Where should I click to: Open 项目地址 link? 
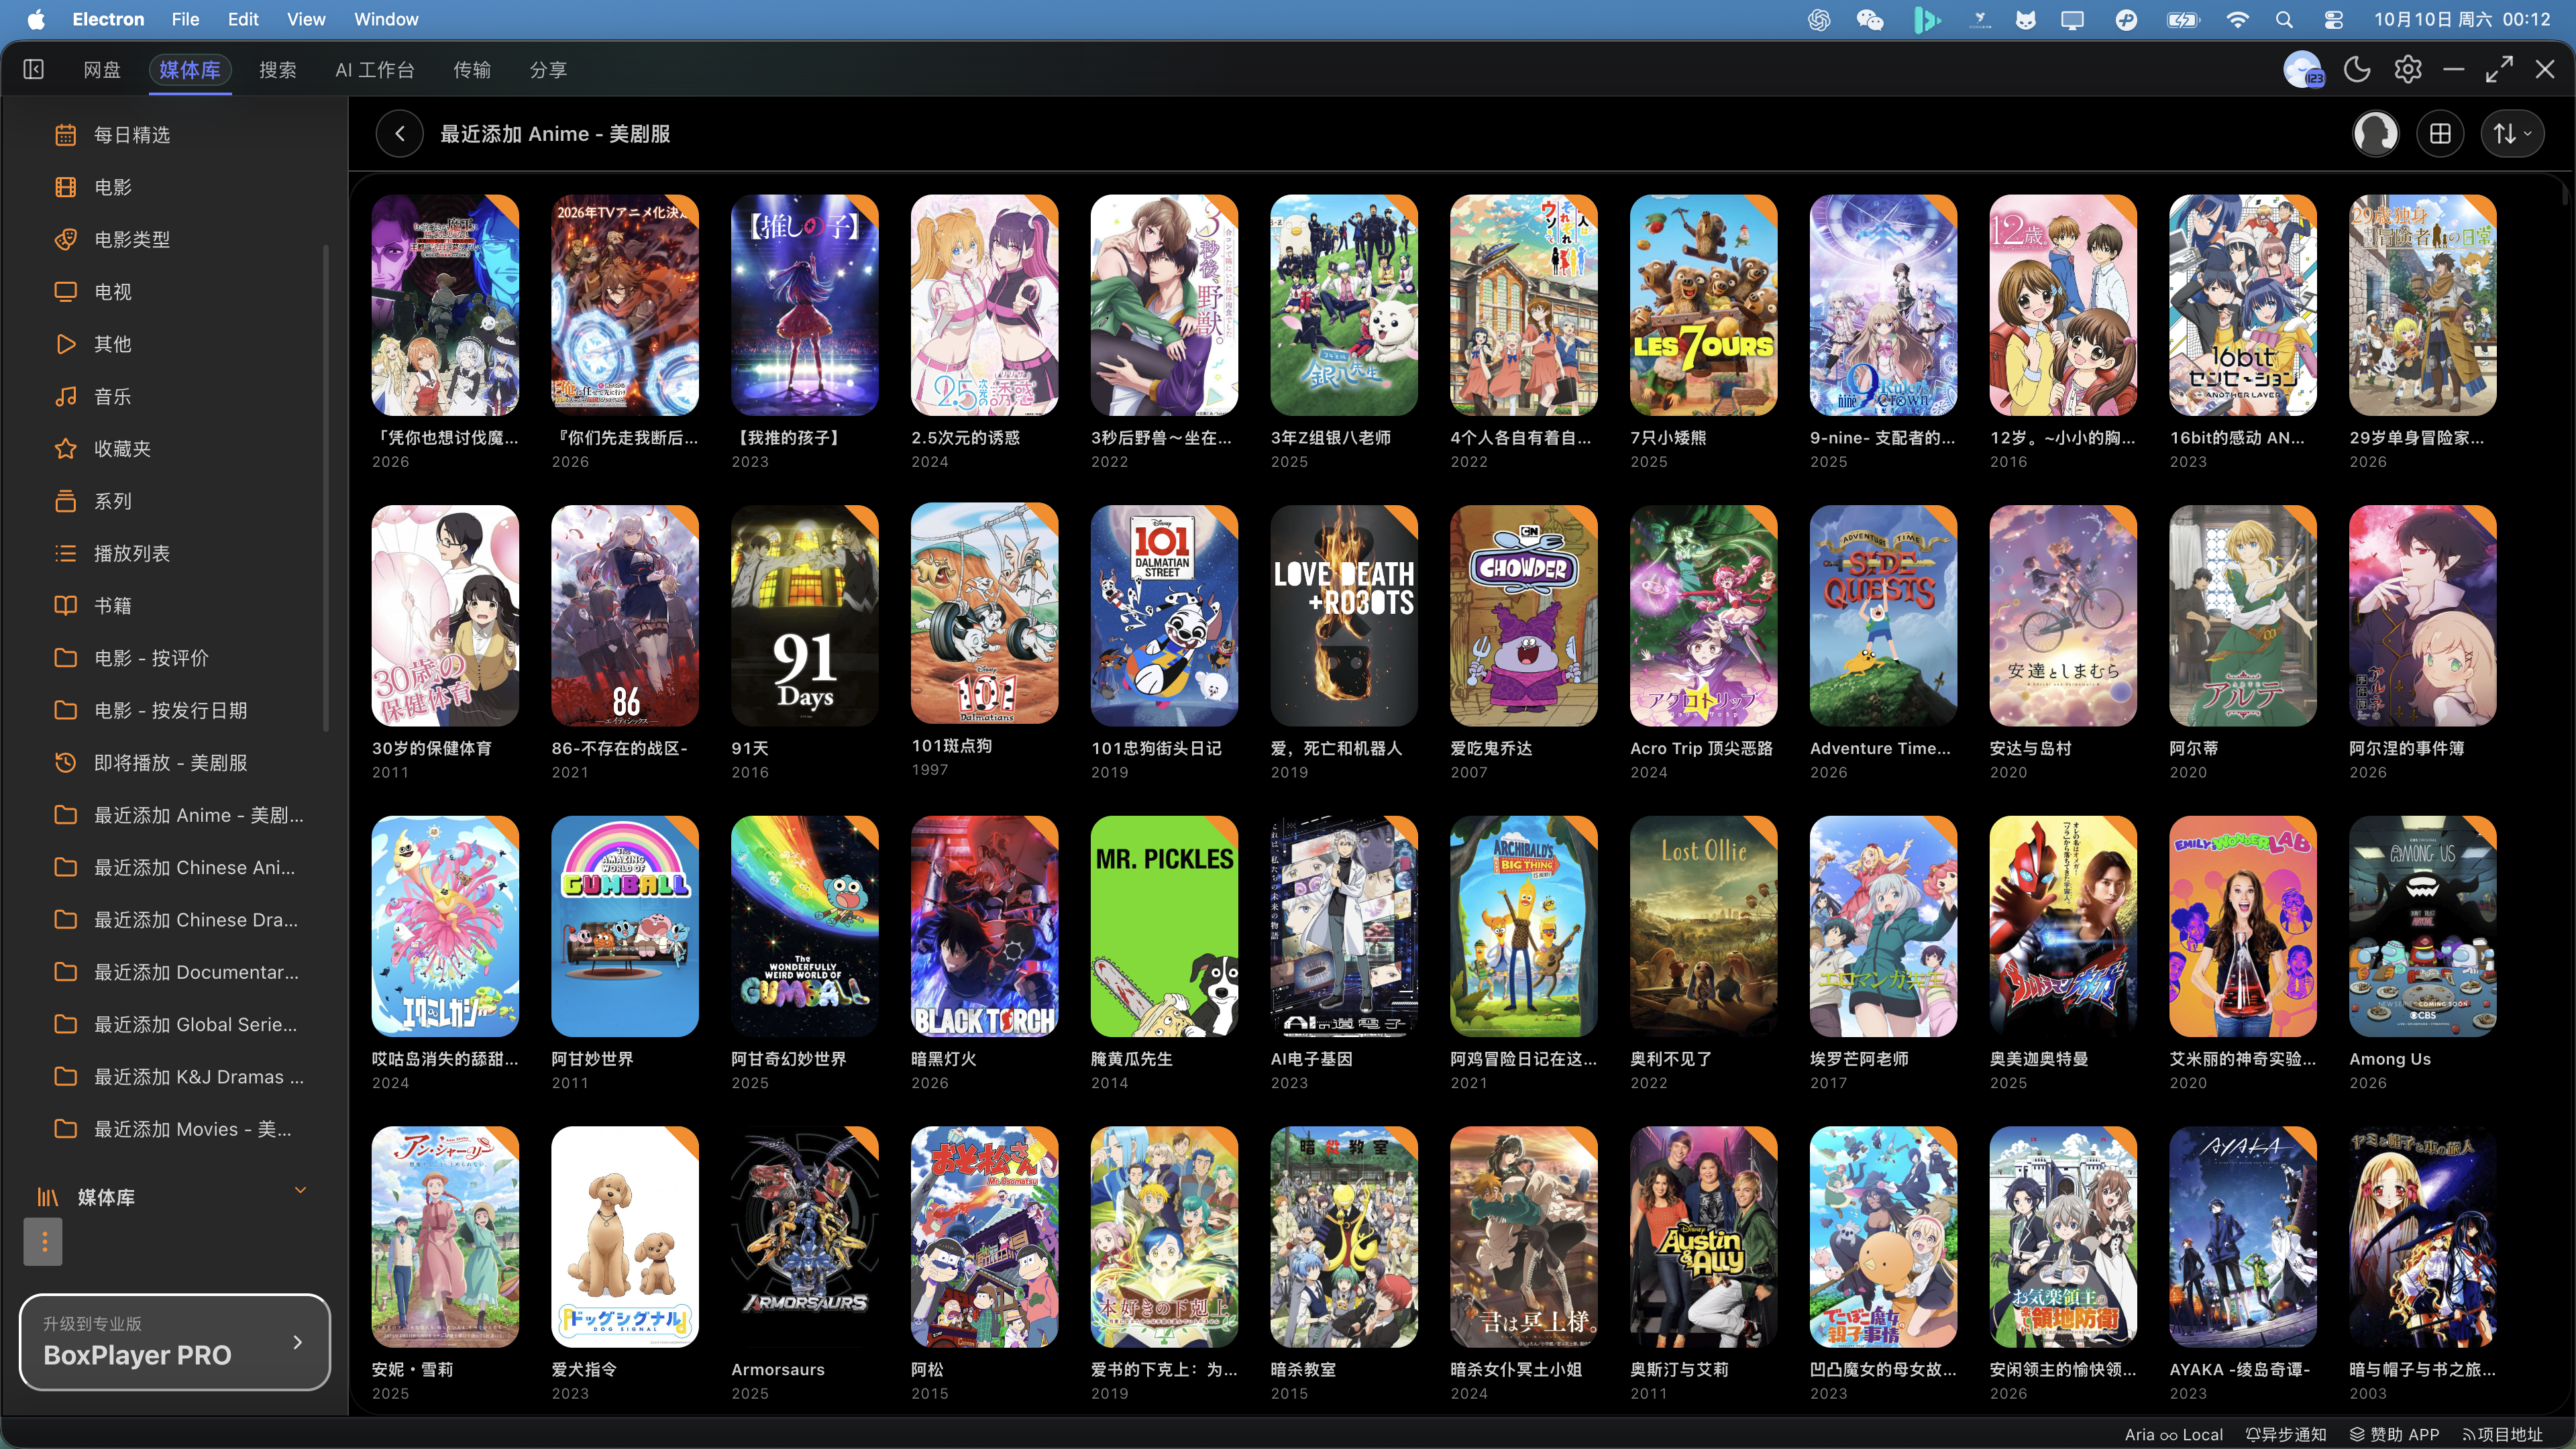[x=2503, y=1434]
